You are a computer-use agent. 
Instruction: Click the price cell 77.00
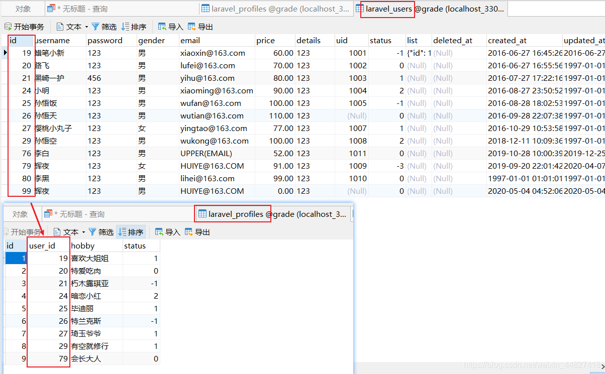point(275,128)
